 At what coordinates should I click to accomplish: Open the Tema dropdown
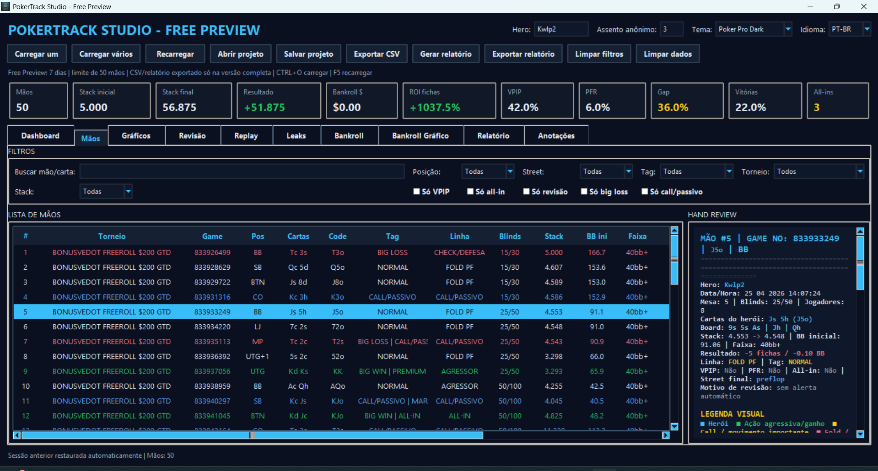tap(788, 29)
